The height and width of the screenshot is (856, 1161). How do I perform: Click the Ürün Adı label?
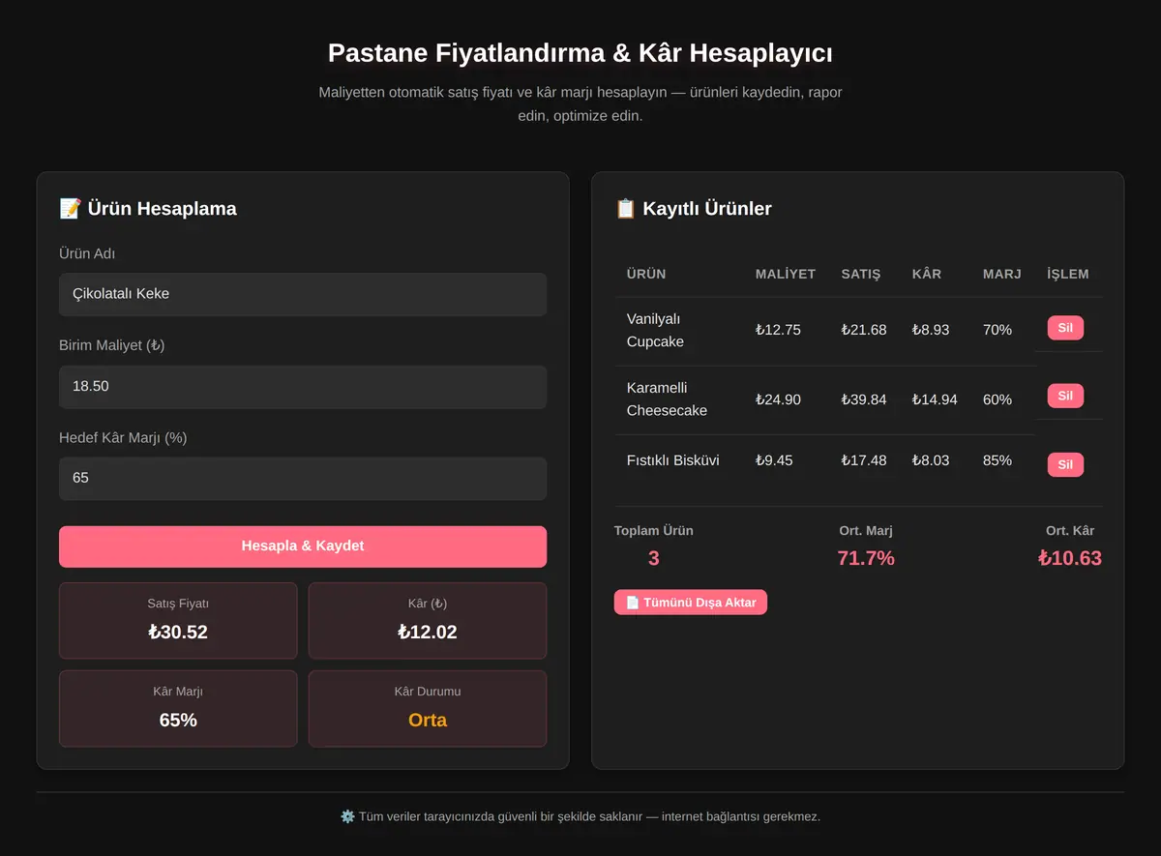87,253
